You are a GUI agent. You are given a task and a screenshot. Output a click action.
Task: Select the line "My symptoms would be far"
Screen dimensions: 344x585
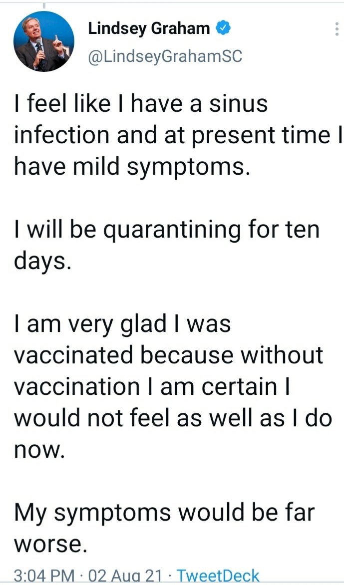pos(165,513)
